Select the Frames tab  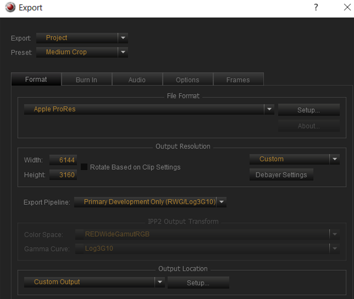[238, 80]
